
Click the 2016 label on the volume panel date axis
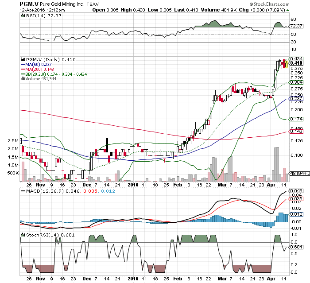[x=133, y=185]
